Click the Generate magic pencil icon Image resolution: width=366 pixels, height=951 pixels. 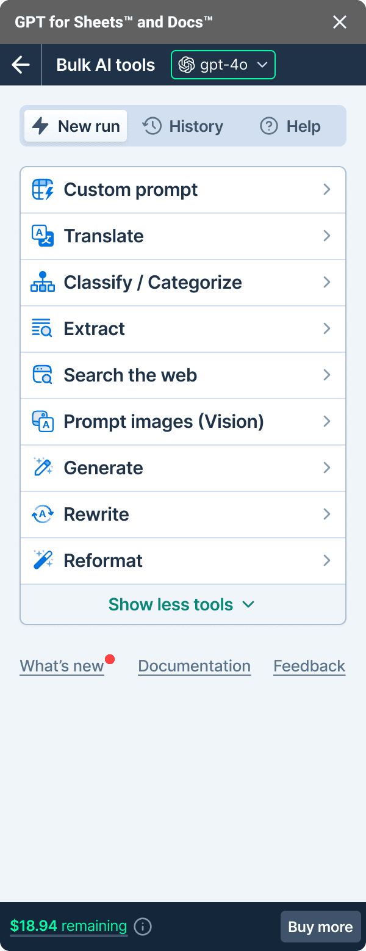click(x=43, y=468)
